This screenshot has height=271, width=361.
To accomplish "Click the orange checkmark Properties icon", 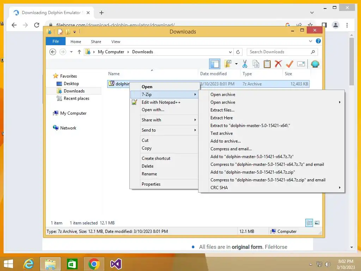I will coord(289,64).
